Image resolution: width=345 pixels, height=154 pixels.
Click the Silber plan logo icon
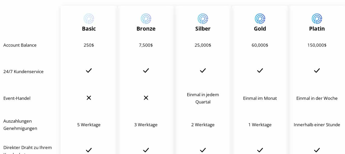(203, 19)
